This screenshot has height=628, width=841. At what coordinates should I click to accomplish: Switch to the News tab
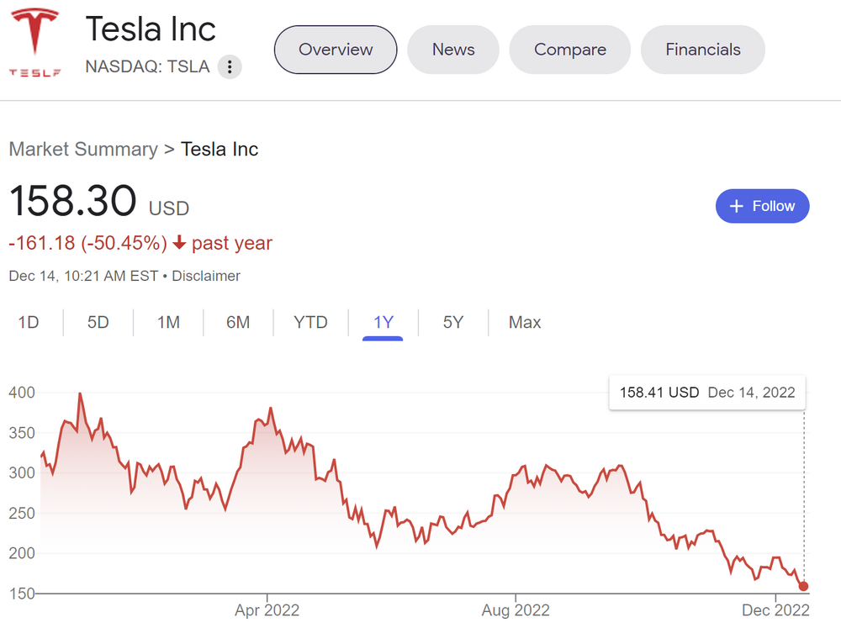[x=453, y=50]
